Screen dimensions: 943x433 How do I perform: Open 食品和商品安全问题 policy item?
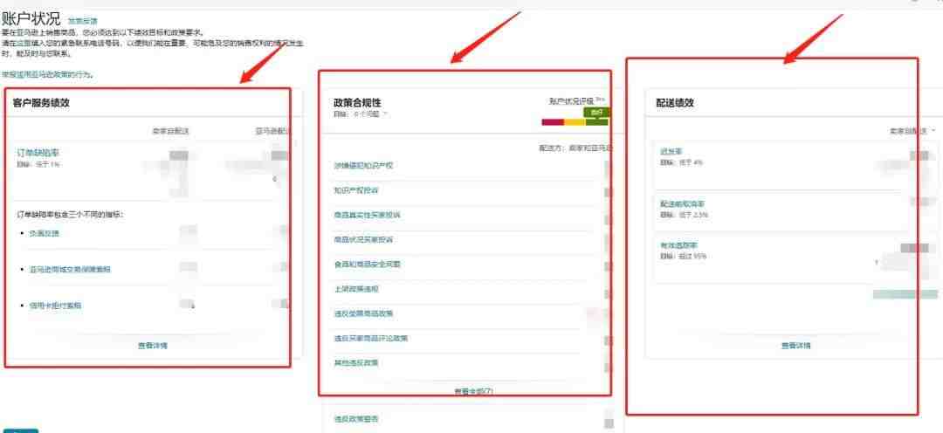pos(368,264)
